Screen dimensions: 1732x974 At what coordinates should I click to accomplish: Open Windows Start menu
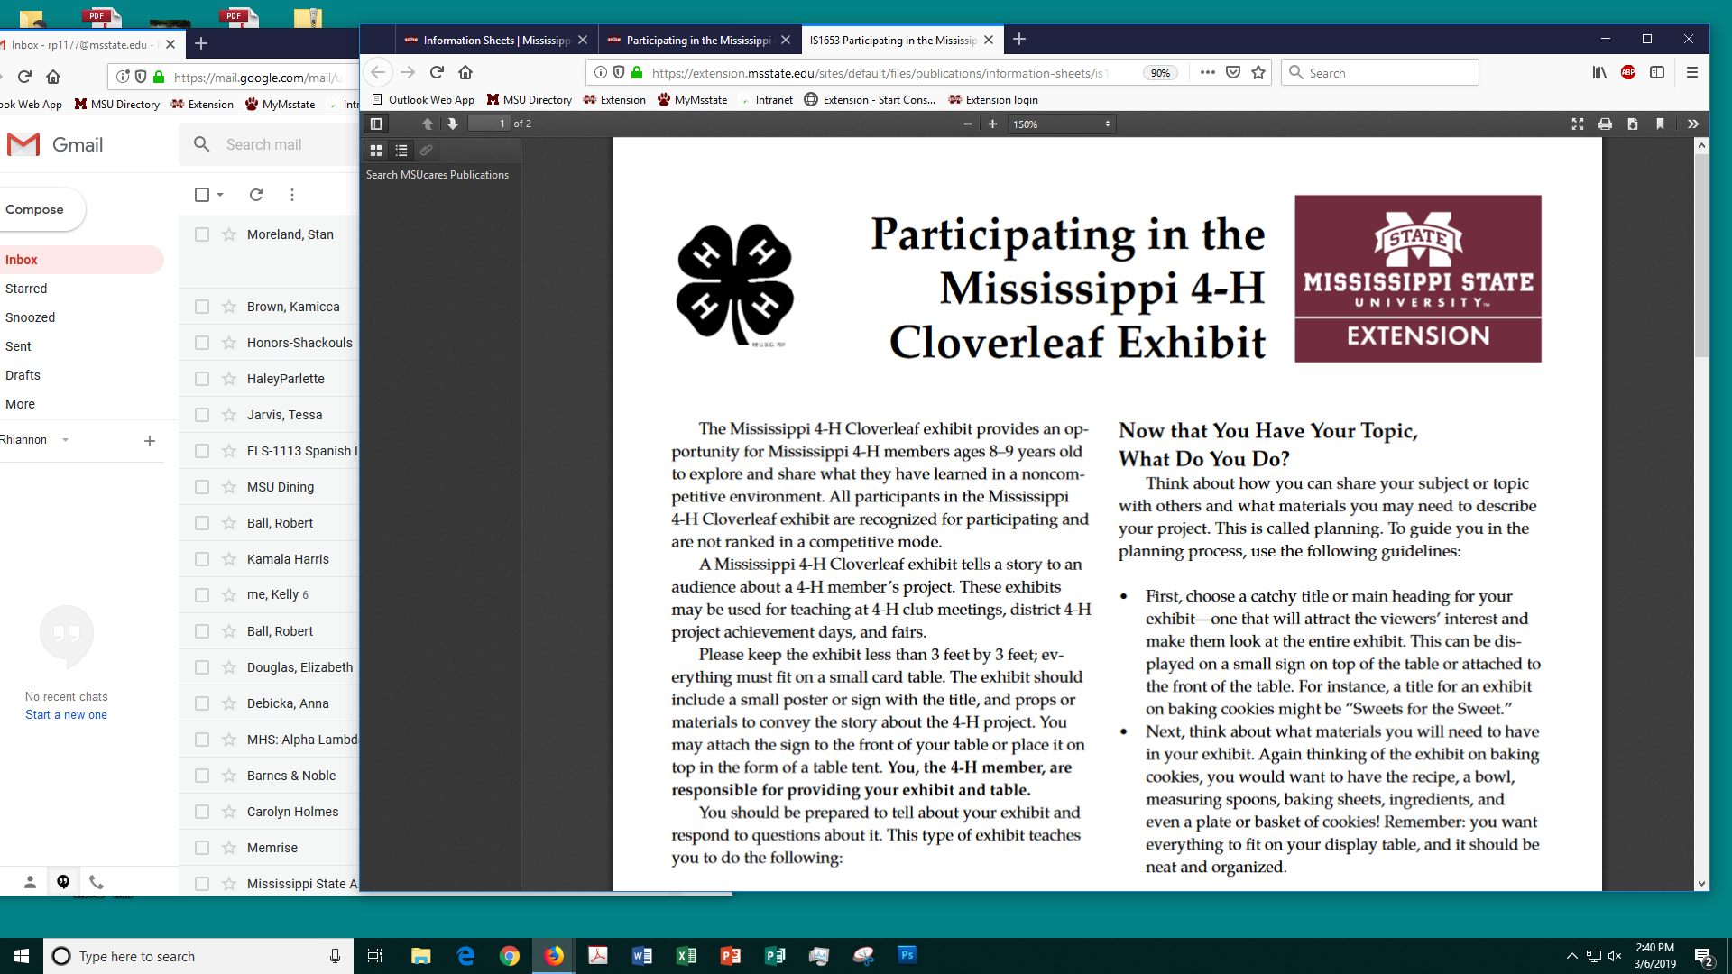(22, 956)
